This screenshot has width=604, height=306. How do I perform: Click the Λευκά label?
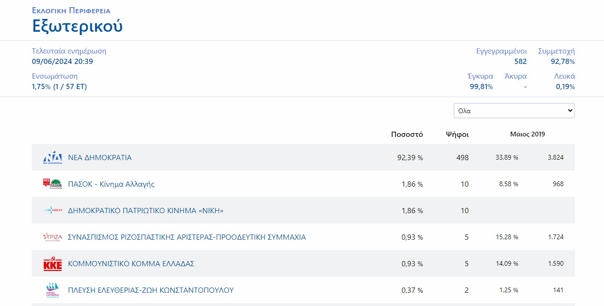565,76
